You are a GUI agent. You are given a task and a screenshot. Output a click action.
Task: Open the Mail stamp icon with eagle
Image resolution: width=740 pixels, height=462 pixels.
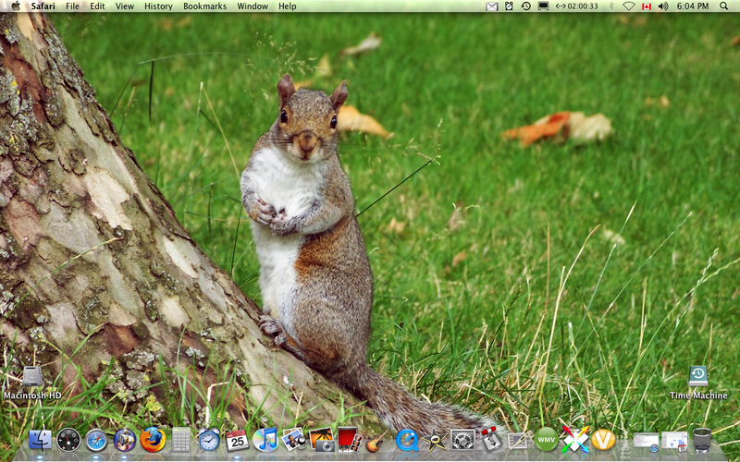pos(125,440)
